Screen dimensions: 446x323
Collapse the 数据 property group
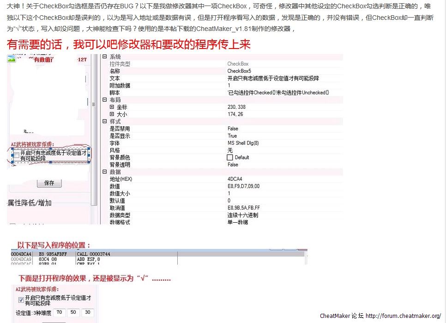tap(105, 172)
